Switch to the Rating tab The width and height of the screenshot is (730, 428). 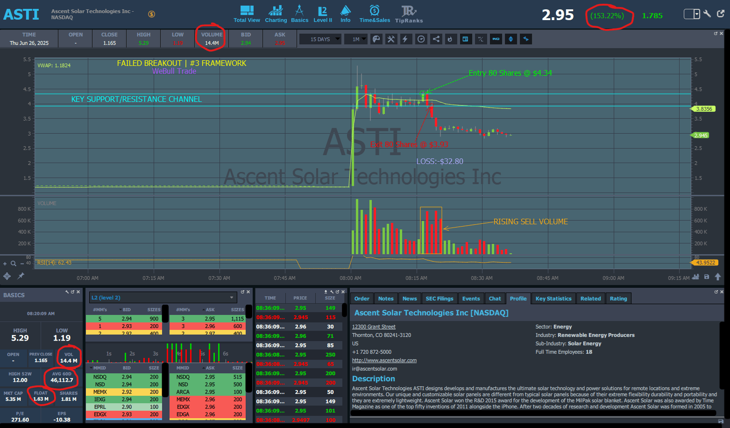click(618, 299)
